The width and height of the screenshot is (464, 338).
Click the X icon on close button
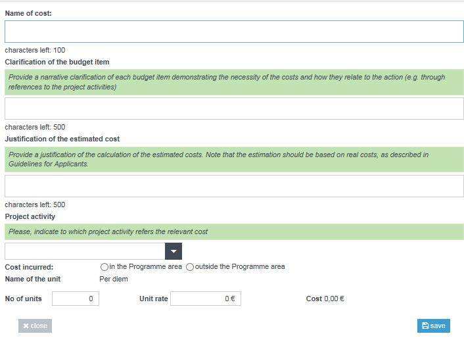[26, 326]
